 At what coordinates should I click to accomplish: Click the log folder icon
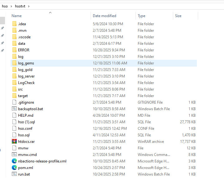coord(14,57)
